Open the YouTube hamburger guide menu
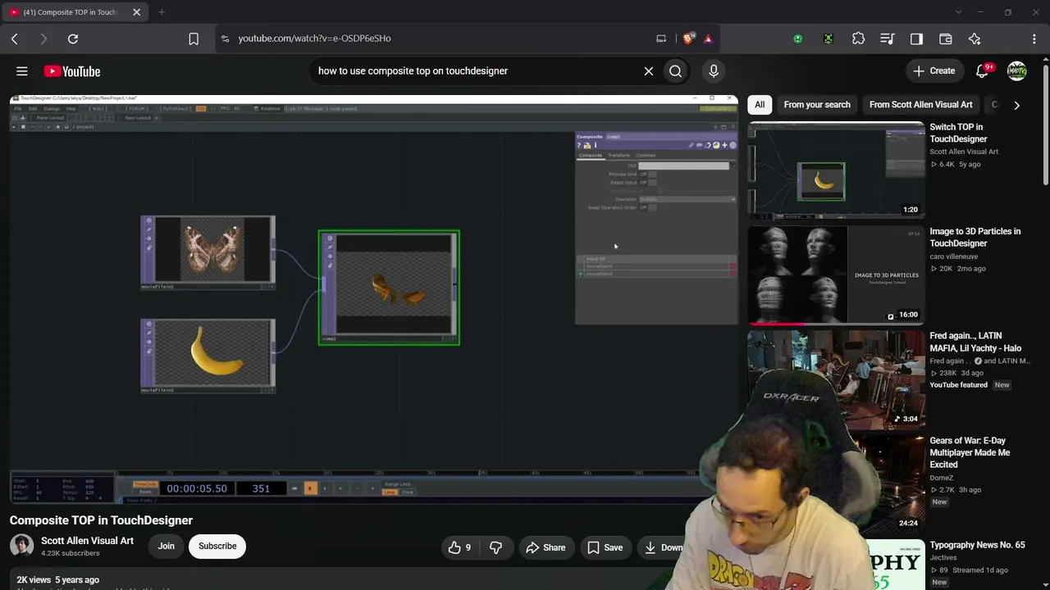1050x590 pixels. [x=22, y=71]
